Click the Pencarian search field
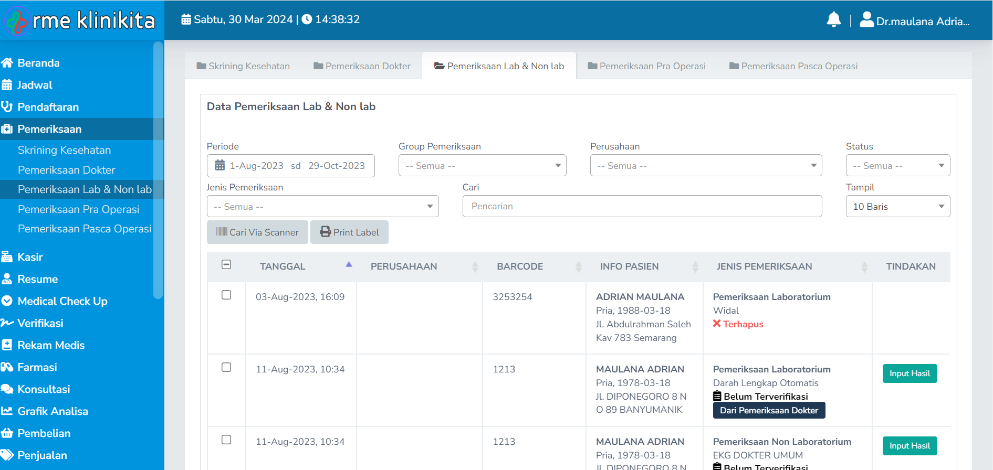Screen dimensions: 993x470 [x=642, y=207]
